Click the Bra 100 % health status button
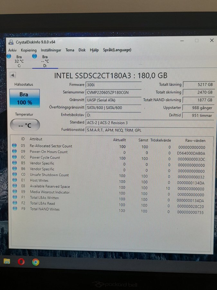 pos(24,98)
